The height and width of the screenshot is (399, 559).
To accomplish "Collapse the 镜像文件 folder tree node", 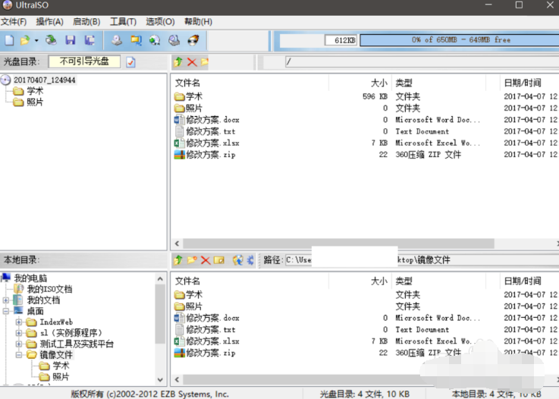I will point(20,354).
